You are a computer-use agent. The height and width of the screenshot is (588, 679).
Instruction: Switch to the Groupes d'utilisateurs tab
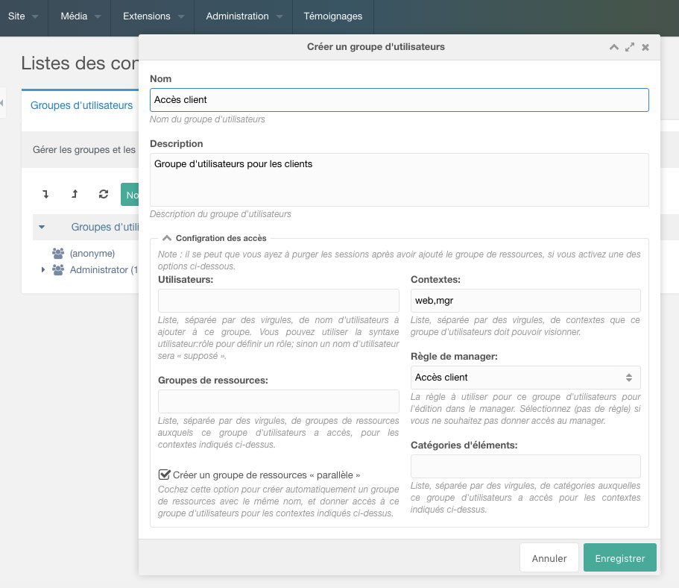[x=81, y=105]
